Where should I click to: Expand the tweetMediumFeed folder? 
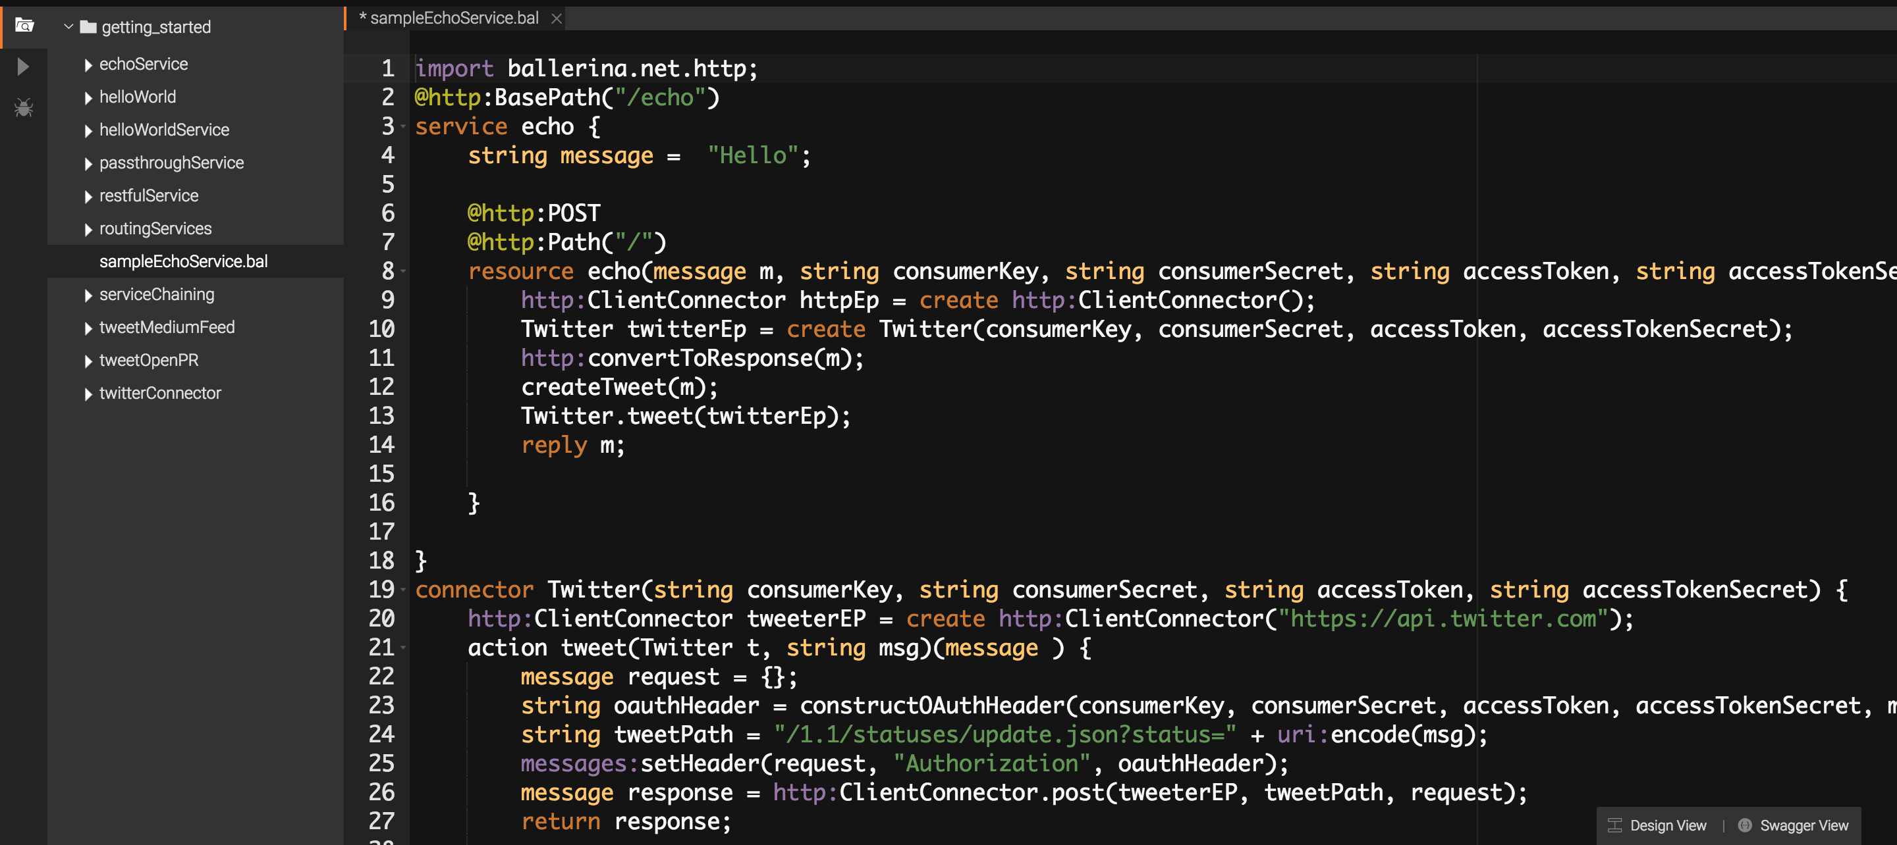88,328
